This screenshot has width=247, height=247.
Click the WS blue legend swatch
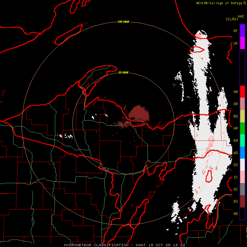(x=242, y=153)
